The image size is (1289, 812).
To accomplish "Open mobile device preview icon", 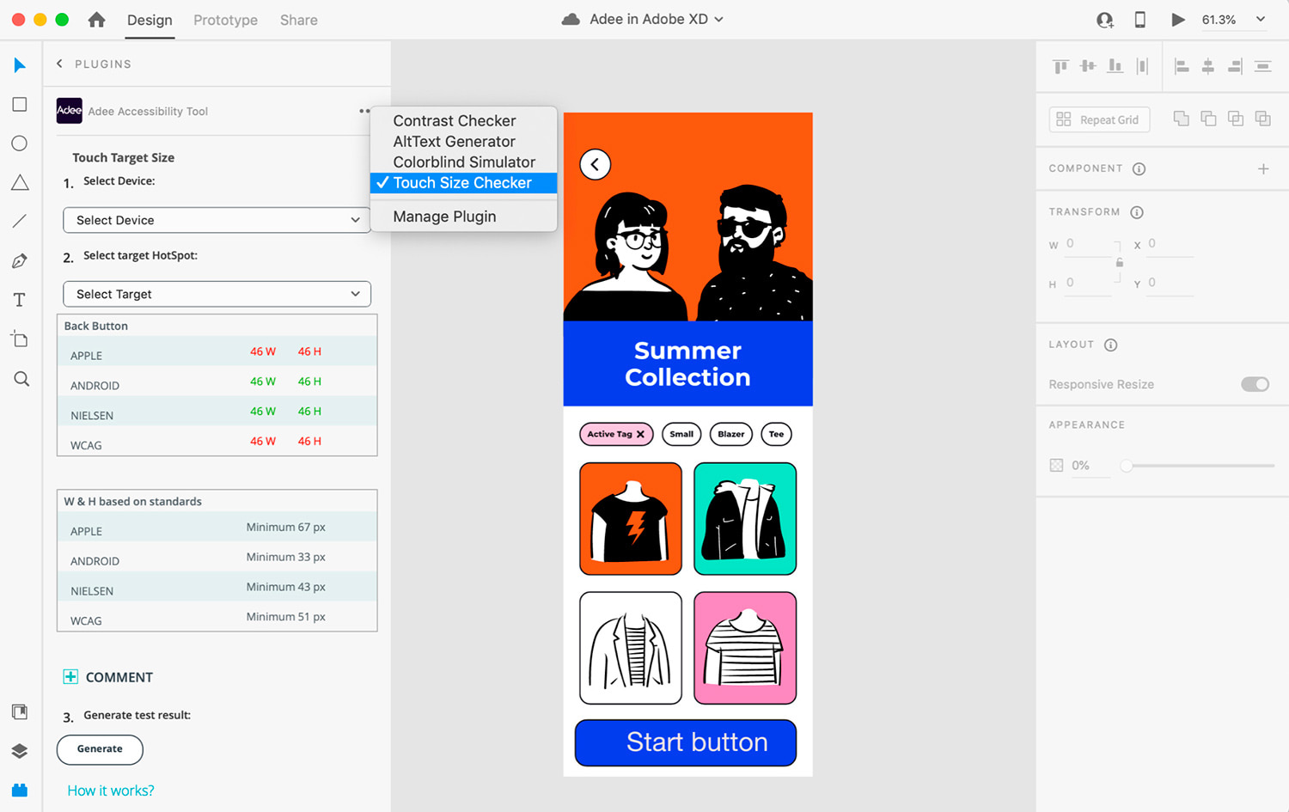I will click(1140, 19).
